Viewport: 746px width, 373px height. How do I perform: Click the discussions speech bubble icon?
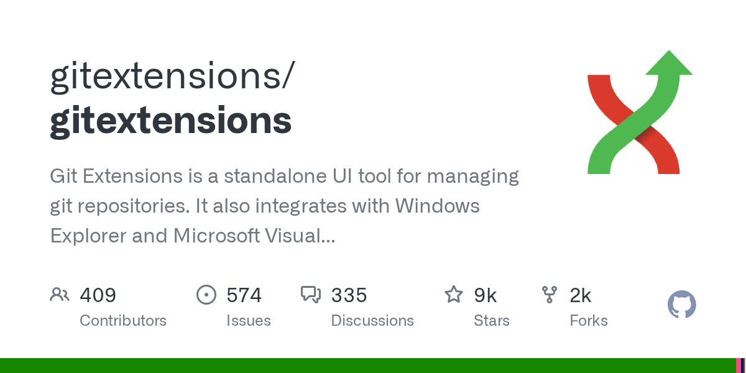[x=310, y=295]
